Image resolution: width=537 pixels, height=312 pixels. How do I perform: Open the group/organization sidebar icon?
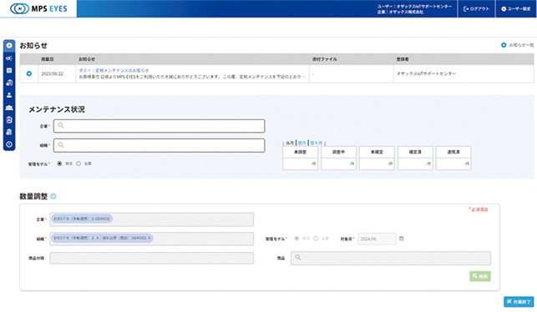(x=9, y=108)
